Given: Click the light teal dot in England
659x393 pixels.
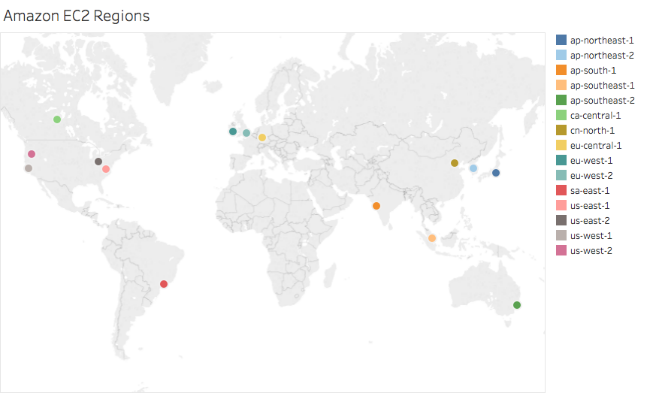Looking at the screenshot, I should (x=246, y=133).
